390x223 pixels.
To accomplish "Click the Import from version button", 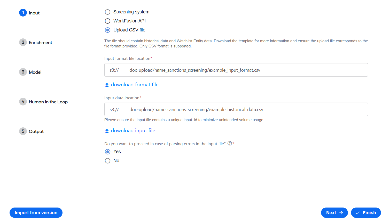I will [x=36, y=213].
